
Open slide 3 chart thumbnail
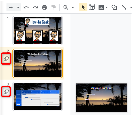(38, 96)
